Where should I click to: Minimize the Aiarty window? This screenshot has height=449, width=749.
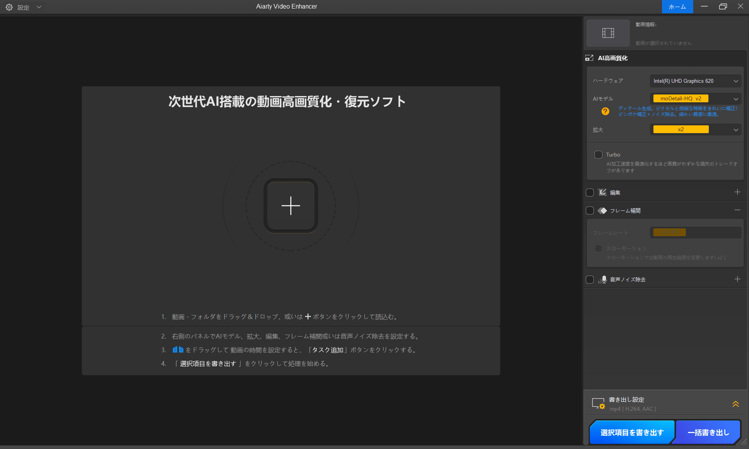[704, 7]
